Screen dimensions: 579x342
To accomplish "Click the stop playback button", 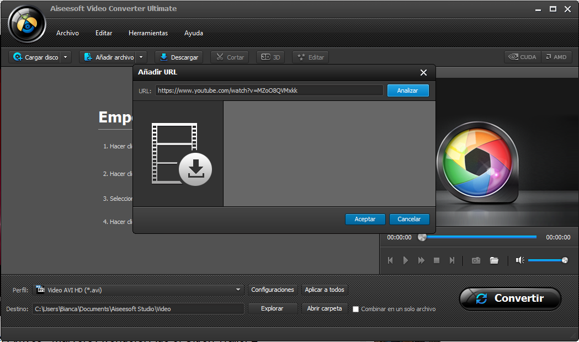I will pyautogui.click(x=437, y=260).
